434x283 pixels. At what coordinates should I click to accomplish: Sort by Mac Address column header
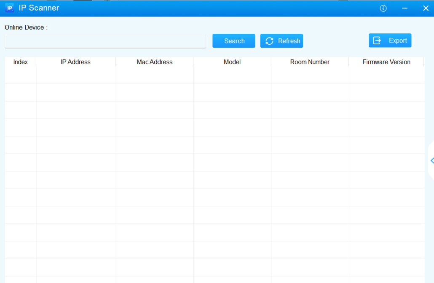click(x=155, y=62)
